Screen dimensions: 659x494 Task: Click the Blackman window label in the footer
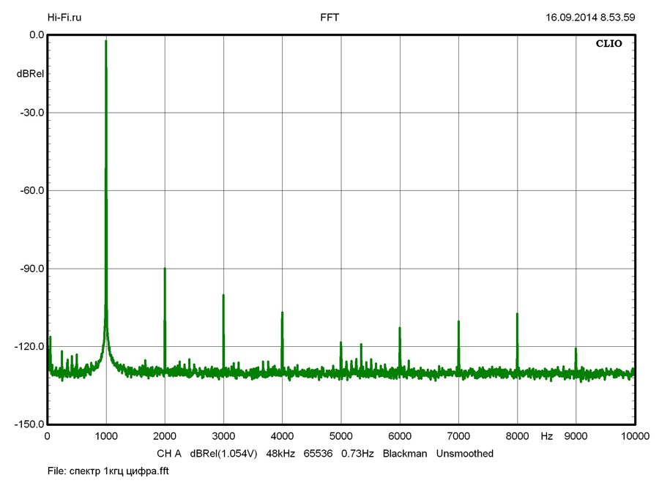405,454
